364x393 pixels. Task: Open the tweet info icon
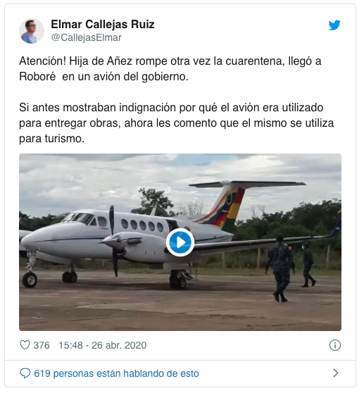coord(334,345)
